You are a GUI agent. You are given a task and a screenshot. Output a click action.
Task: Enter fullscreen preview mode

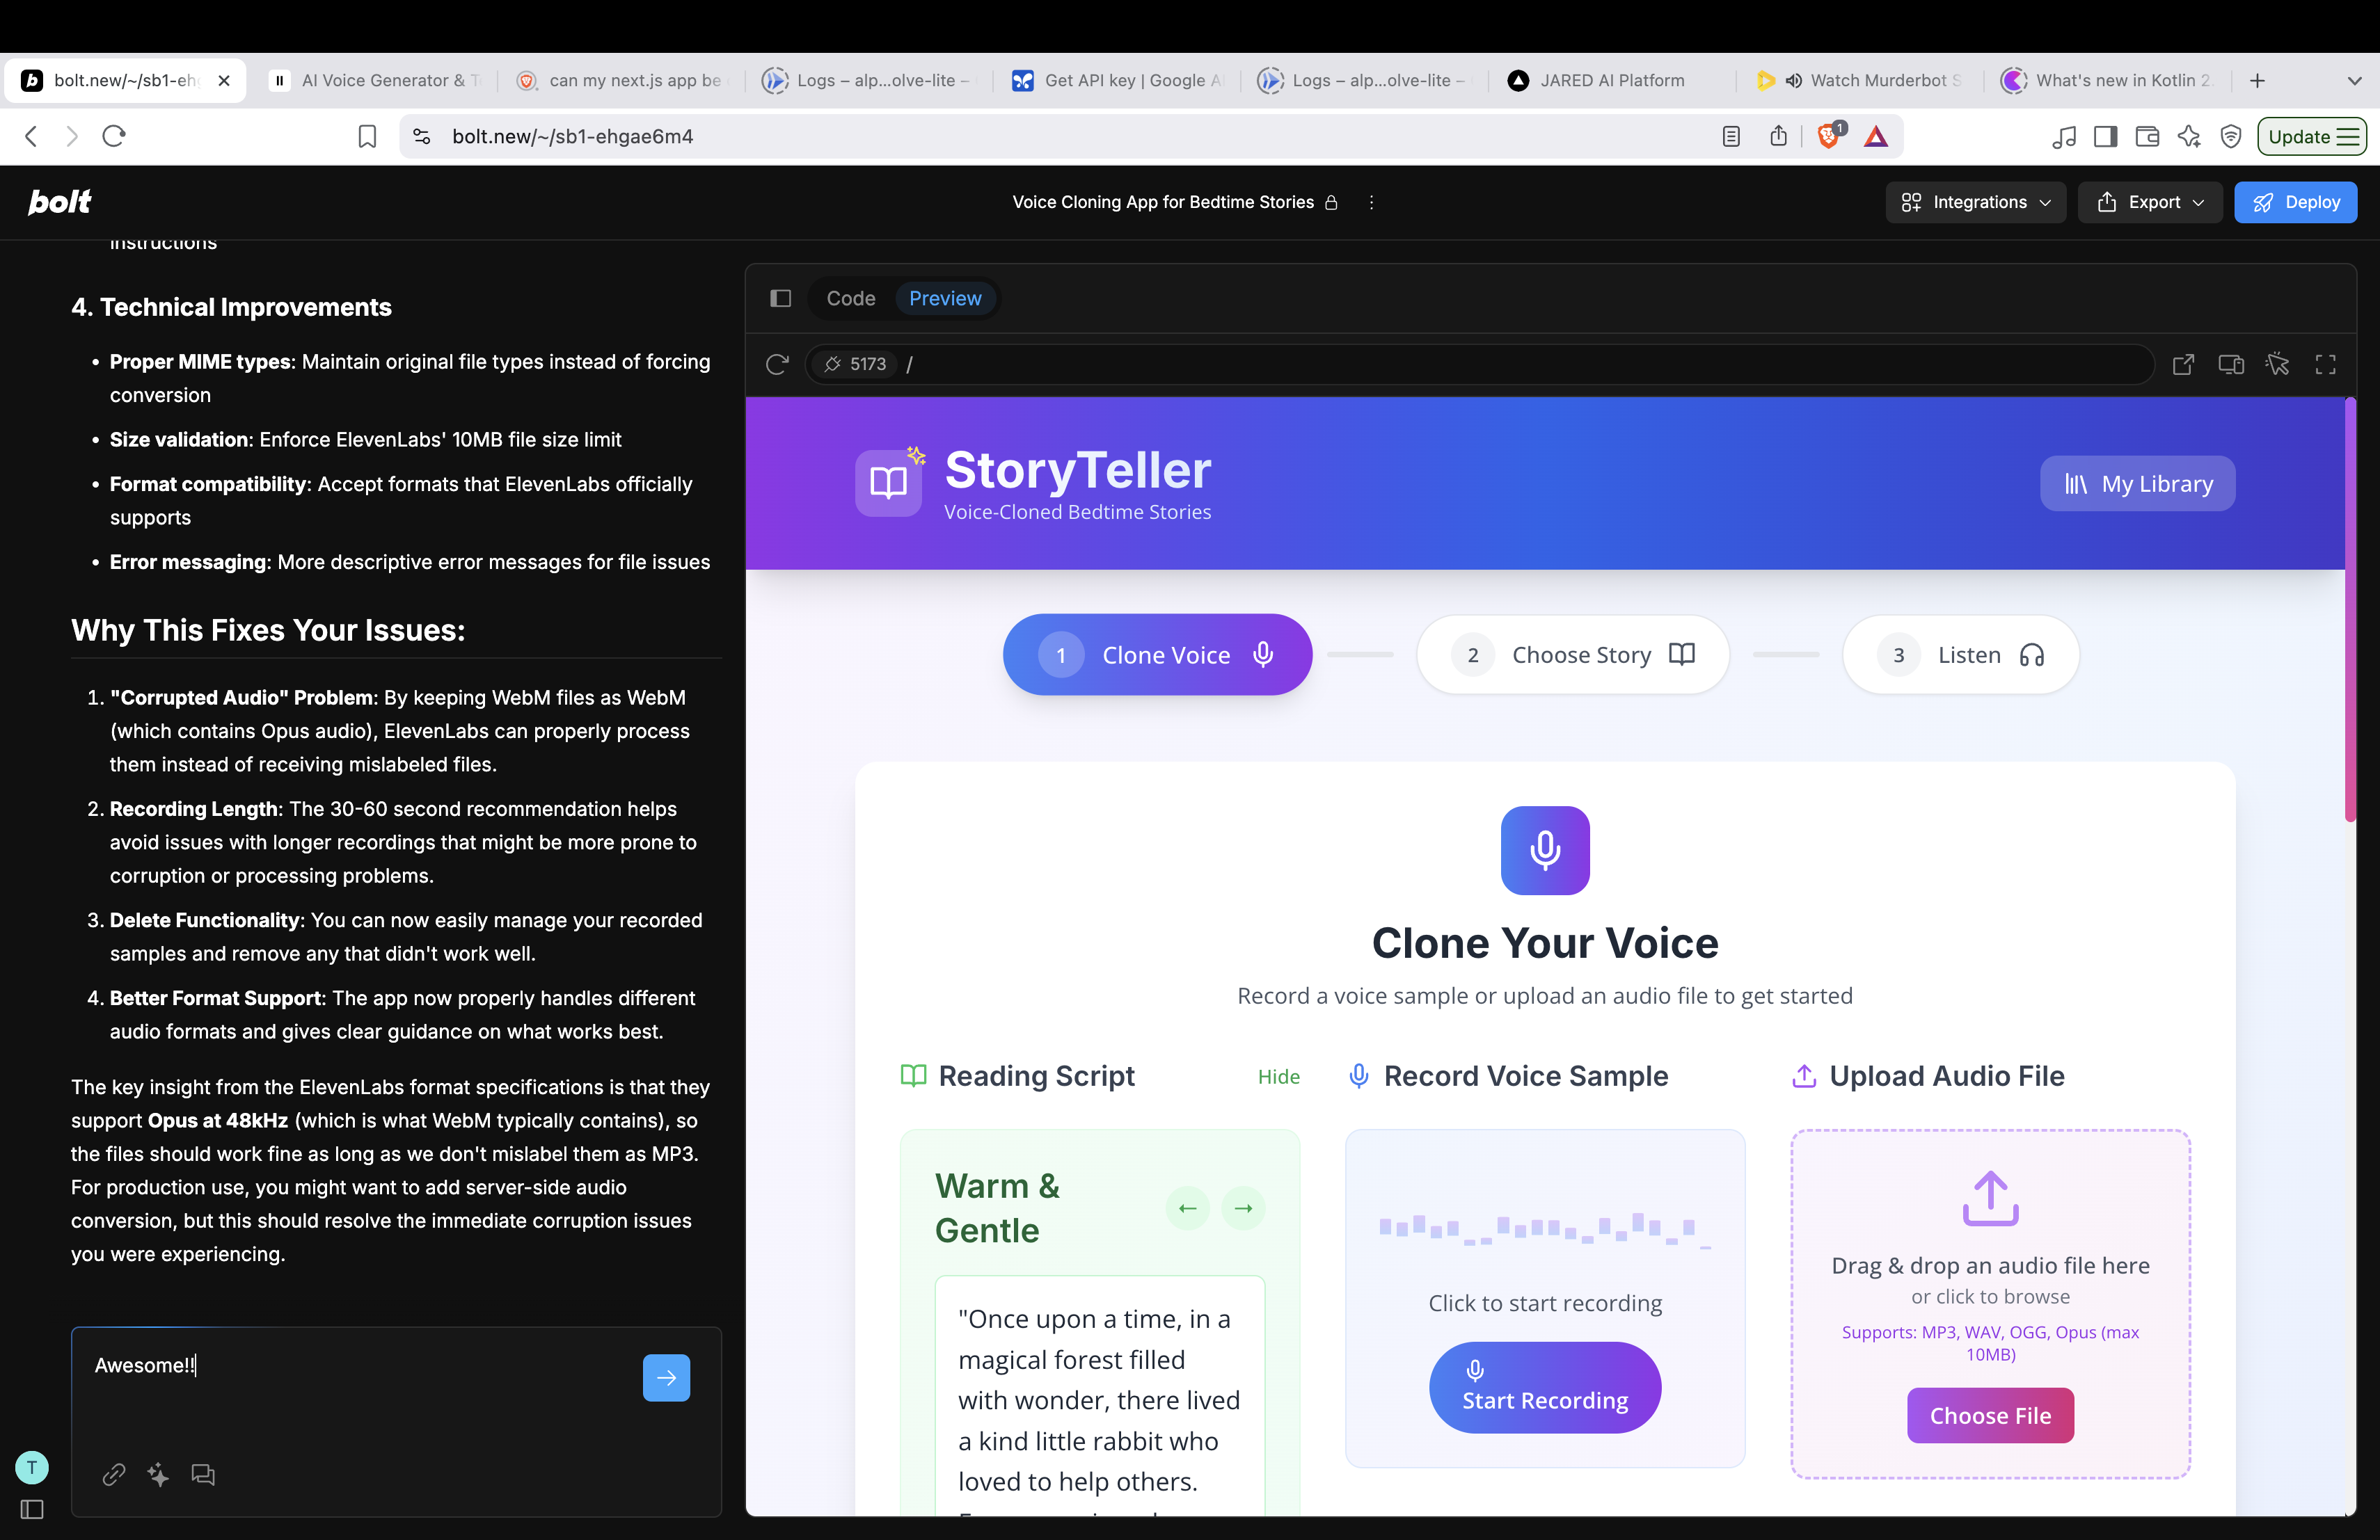pos(2326,364)
